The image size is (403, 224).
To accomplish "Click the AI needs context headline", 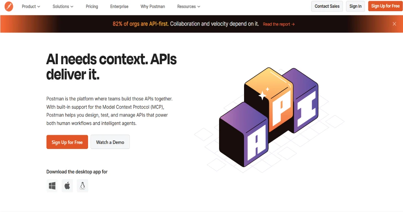I will 111,67.
